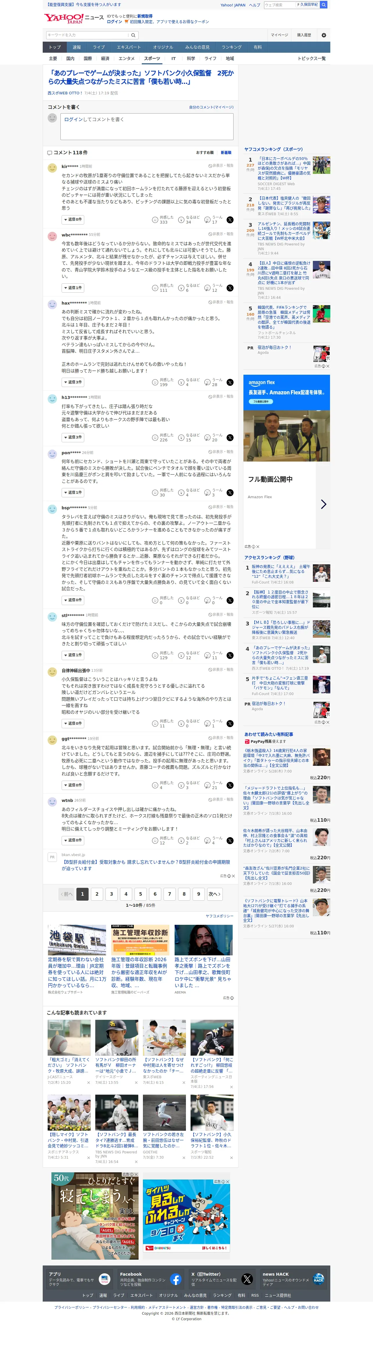Click the Yahoo! JAPAN News logo
The width and height of the screenshot is (373, 1354).
click(x=73, y=18)
